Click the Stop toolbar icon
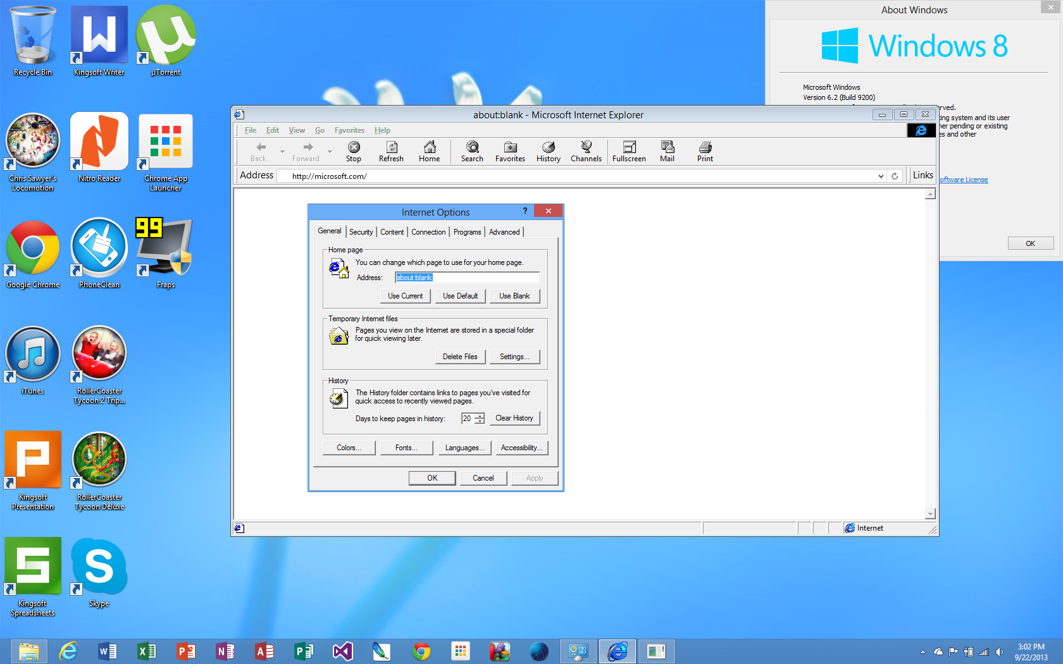1063x664 pixels. [x=354, y=151]
